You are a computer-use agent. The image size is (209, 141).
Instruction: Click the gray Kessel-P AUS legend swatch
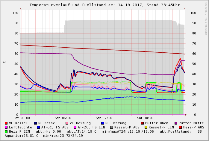[x=111, y=127]
